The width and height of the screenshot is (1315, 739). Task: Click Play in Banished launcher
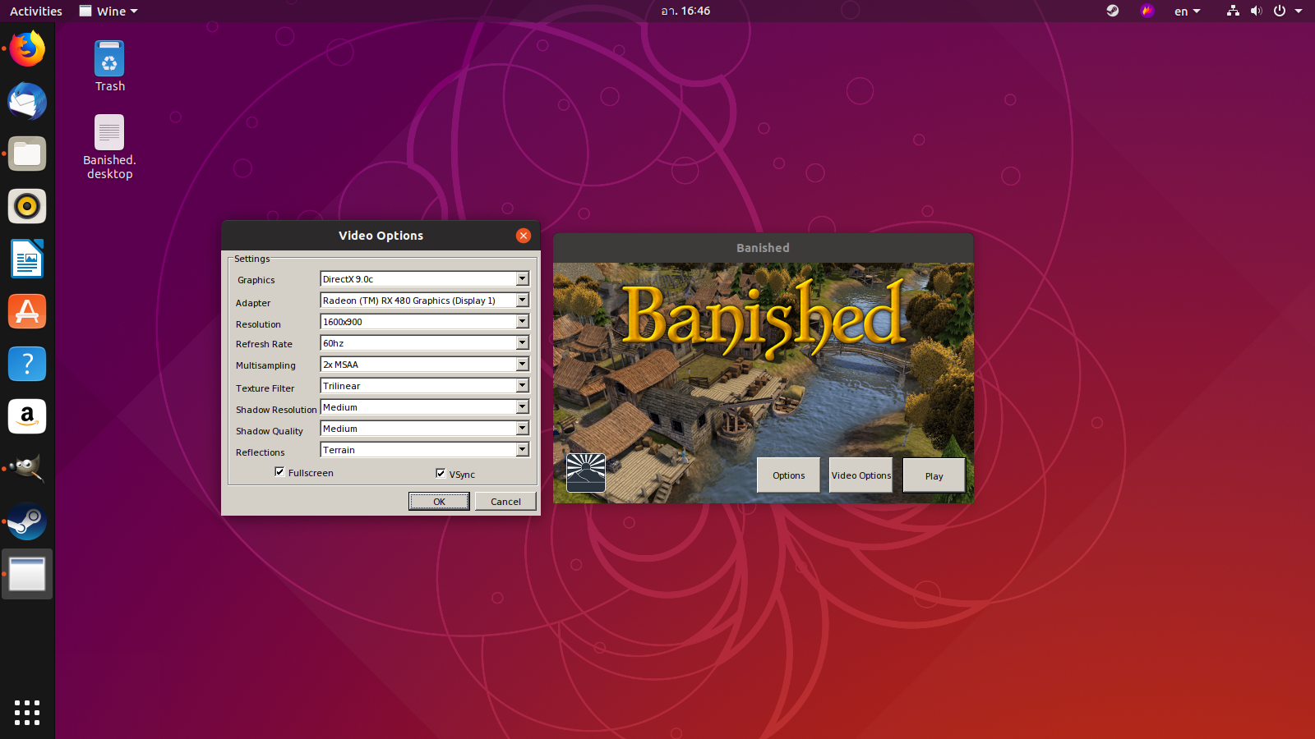[934, 475]
